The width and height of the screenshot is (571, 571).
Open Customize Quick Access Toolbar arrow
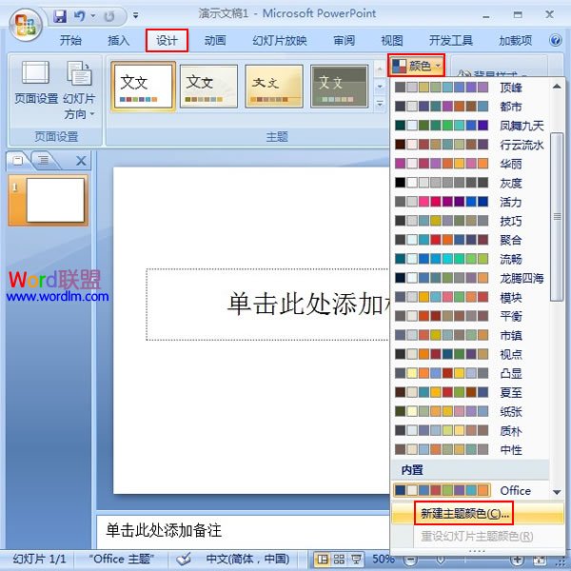(135, 15)
